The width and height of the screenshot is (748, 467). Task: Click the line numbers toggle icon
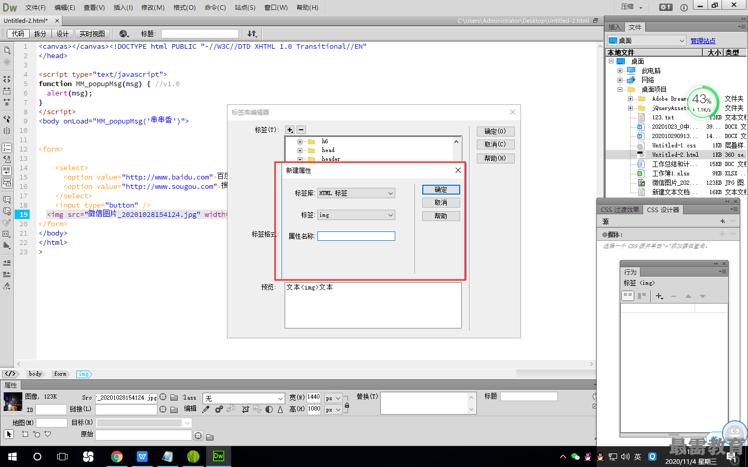(x=7, y=148)
